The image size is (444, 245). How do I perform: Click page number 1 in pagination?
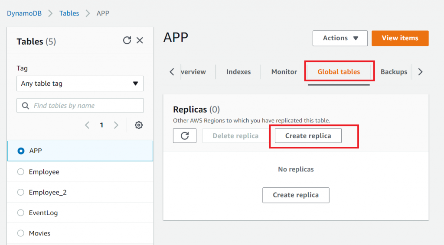pos(101,125)
